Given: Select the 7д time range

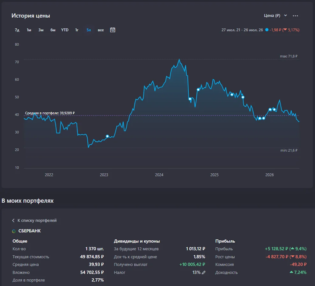Looking at the screenshot, I should tap(17, 30).
